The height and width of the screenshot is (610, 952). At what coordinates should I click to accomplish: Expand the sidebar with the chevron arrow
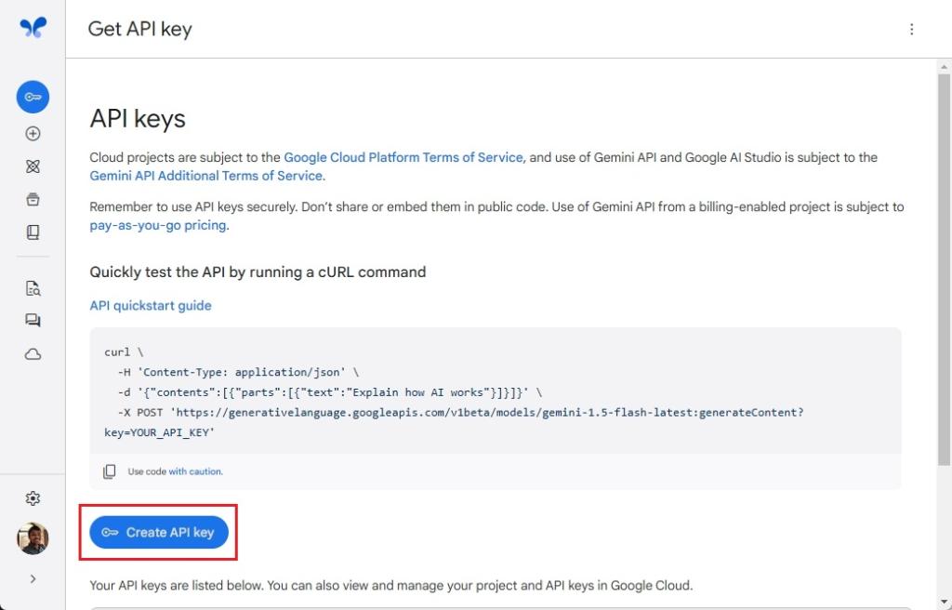(33, 579)
